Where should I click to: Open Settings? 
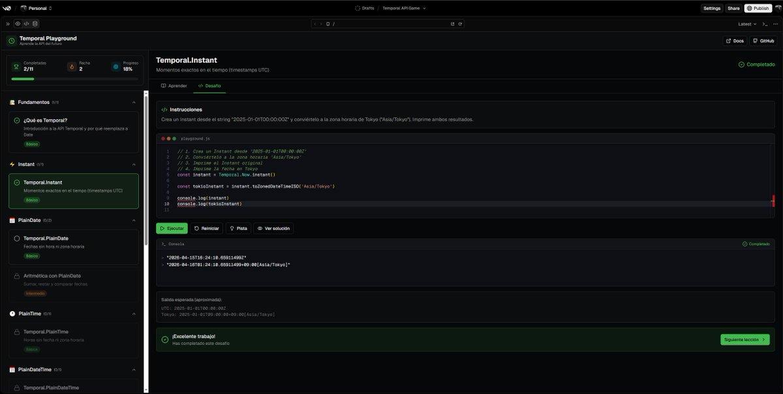(712, 8)
